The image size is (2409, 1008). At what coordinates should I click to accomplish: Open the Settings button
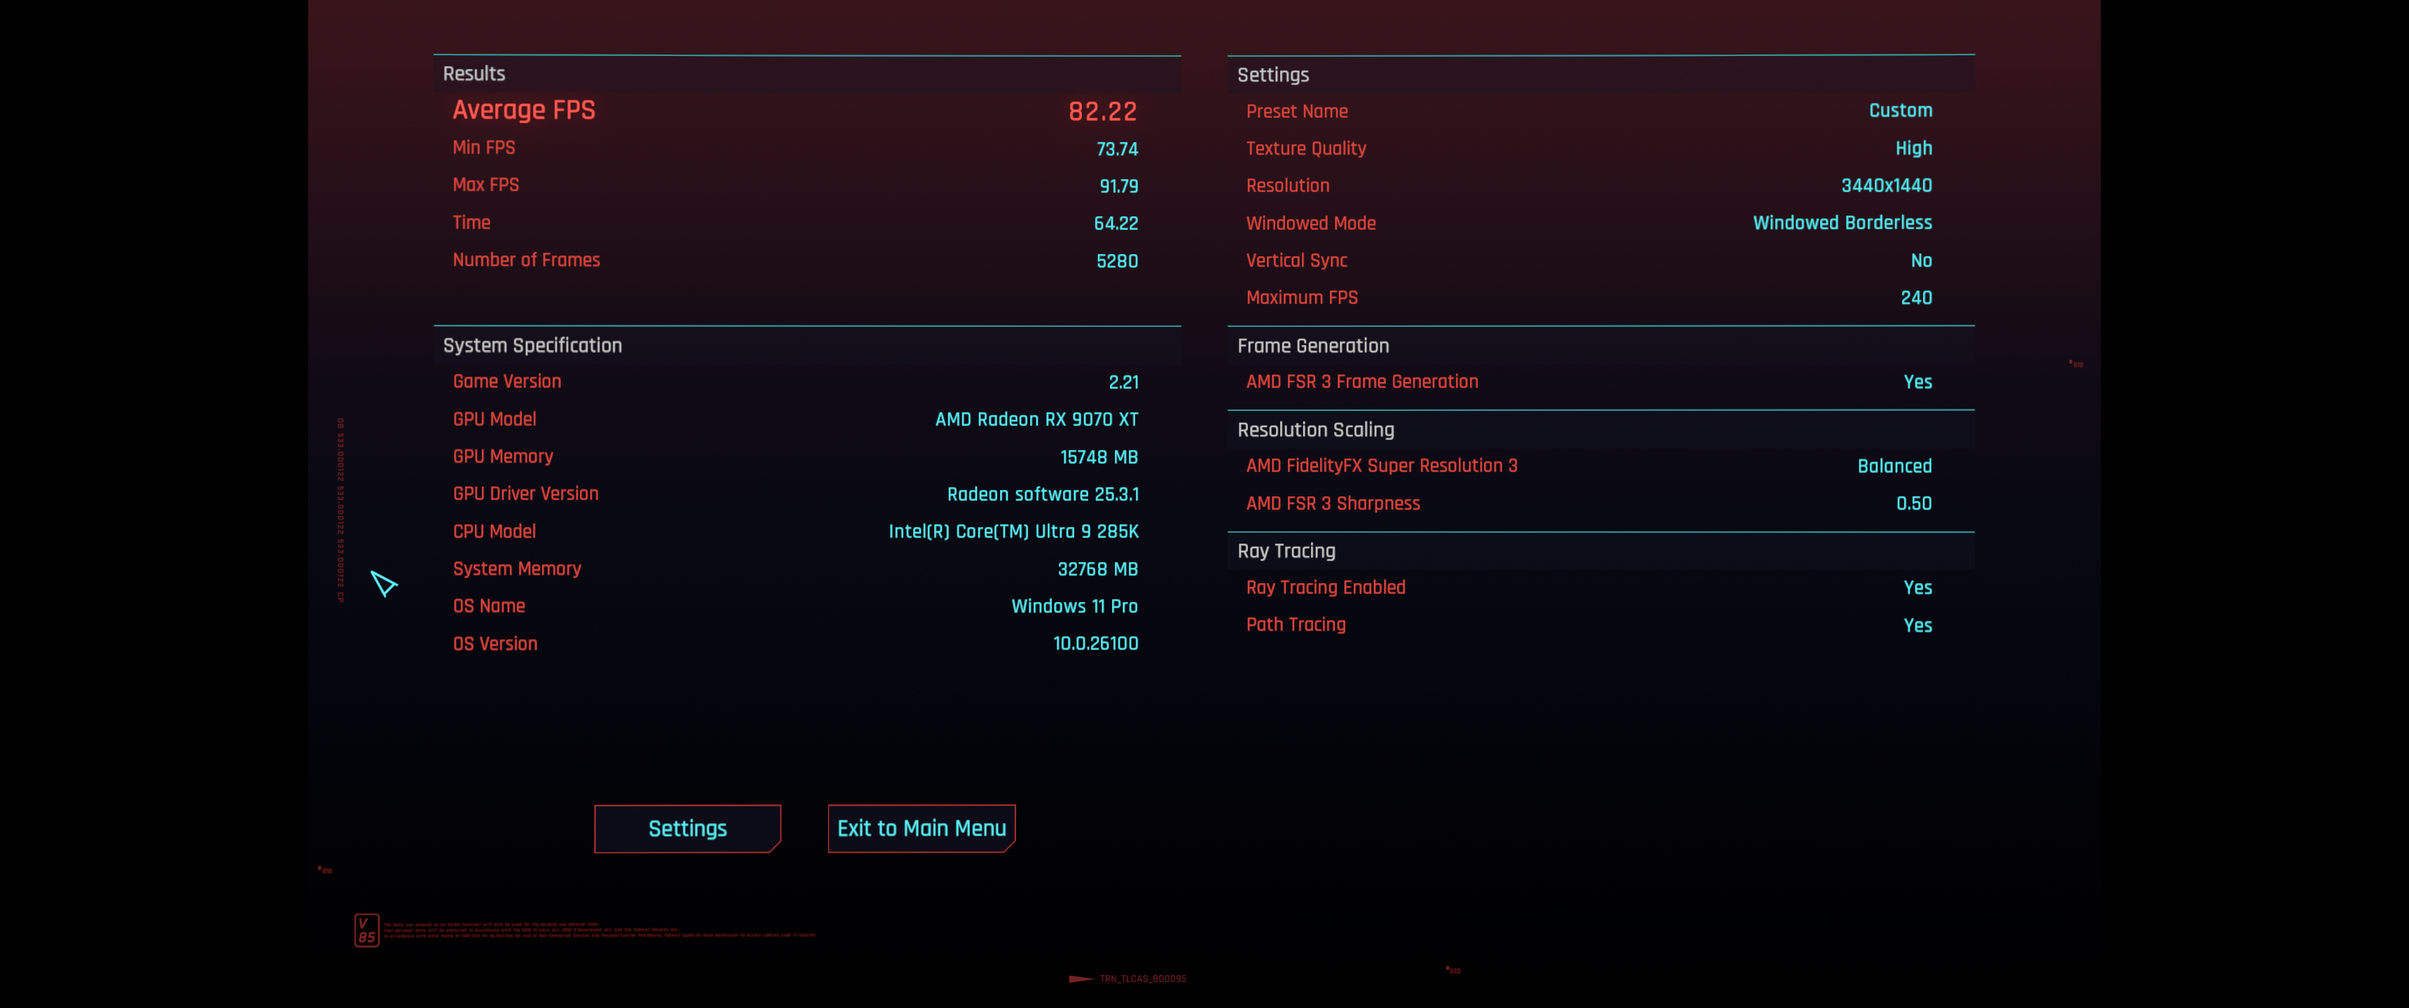pyautogui.click(x=688, y=829)
